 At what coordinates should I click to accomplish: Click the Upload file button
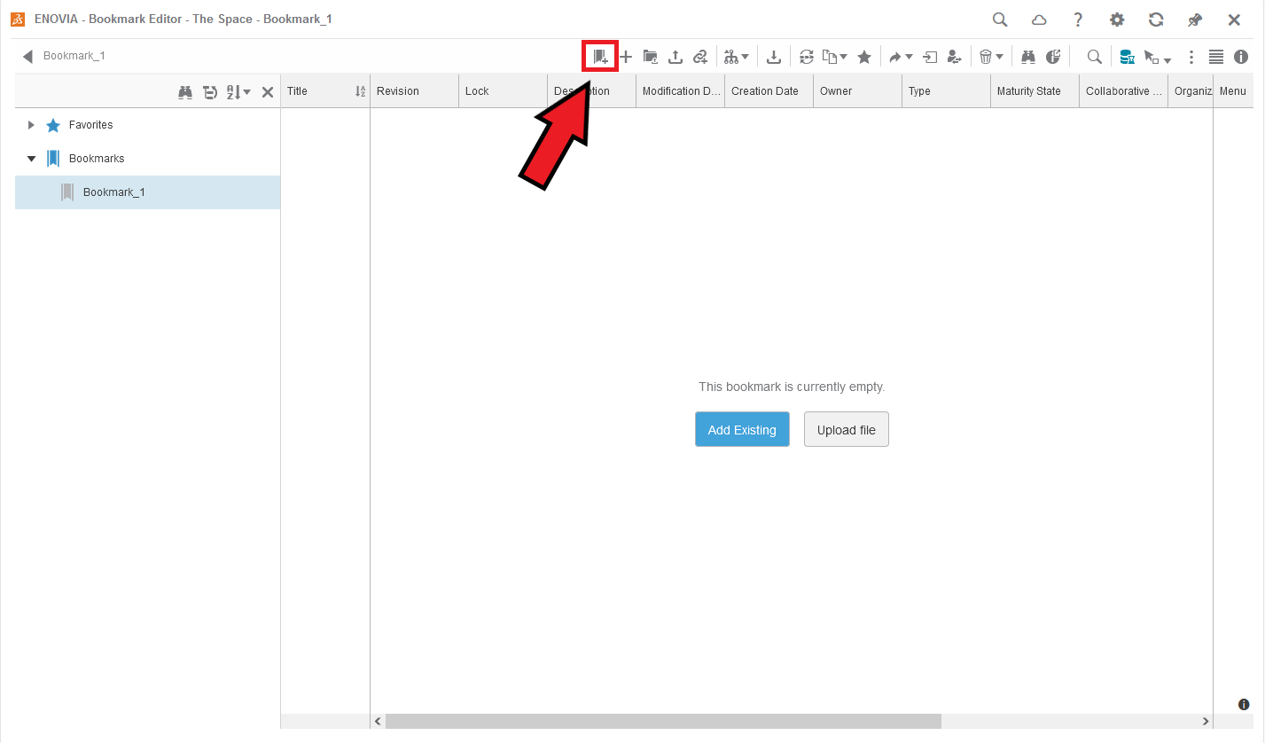click(x=846, y=429)
